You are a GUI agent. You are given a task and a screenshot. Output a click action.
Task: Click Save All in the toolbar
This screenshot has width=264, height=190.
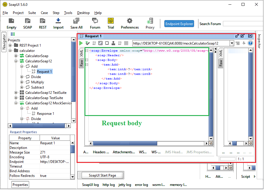click(x=76, y=24)
